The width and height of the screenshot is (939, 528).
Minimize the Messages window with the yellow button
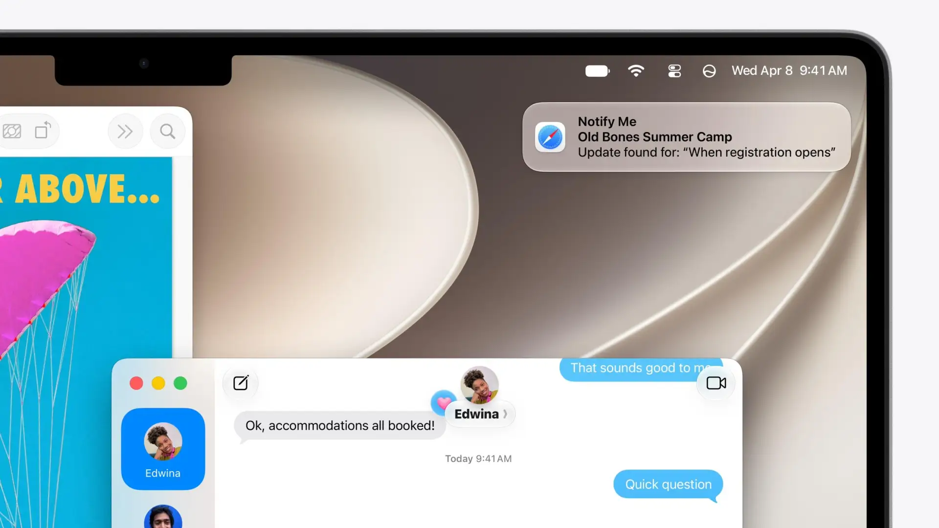pyautogui.click(x=158, y=383)
